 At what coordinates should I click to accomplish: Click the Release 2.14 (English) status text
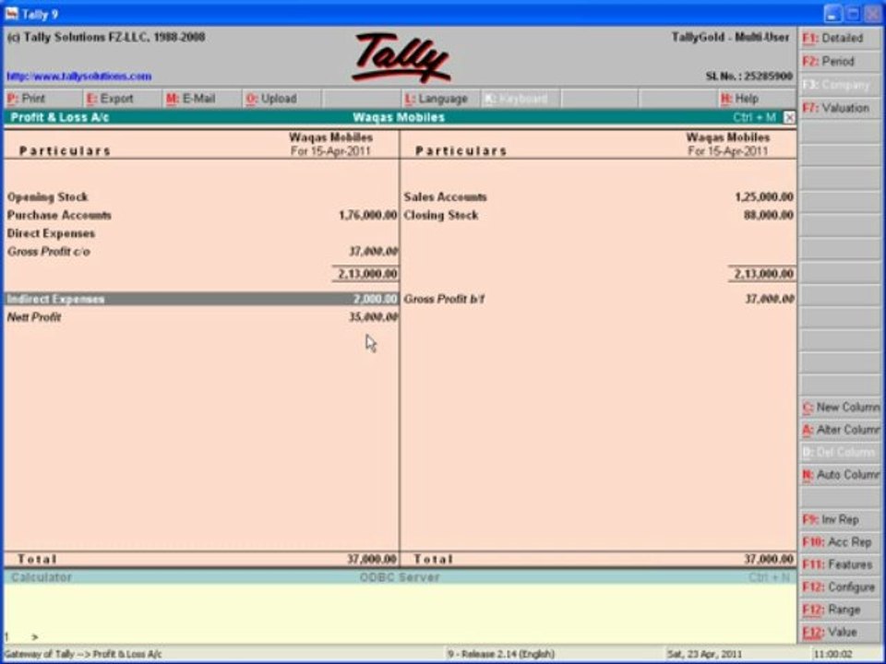(500, 655)
